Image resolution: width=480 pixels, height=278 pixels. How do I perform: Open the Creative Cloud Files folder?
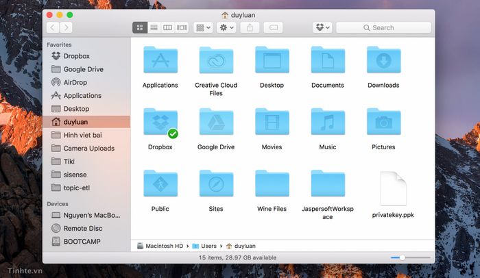[216, 62]
